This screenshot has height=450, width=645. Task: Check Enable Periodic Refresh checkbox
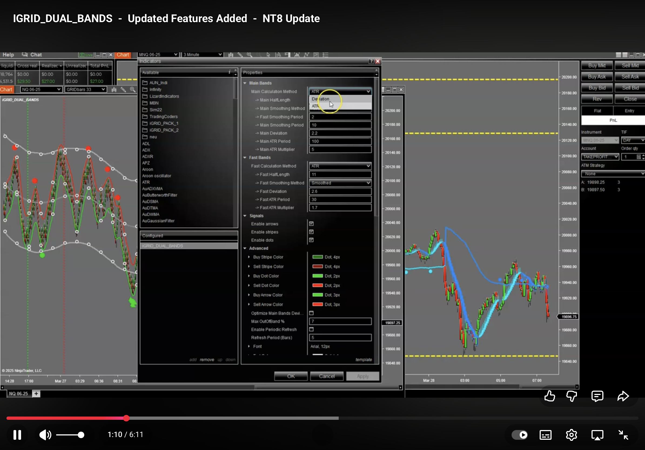coord(311,329)
